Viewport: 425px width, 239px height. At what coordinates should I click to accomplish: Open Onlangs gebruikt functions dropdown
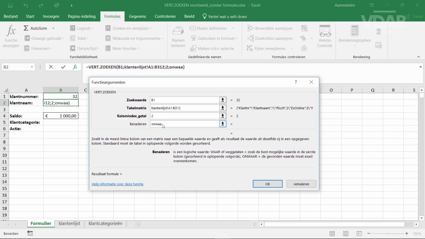[x=44, y=39]
